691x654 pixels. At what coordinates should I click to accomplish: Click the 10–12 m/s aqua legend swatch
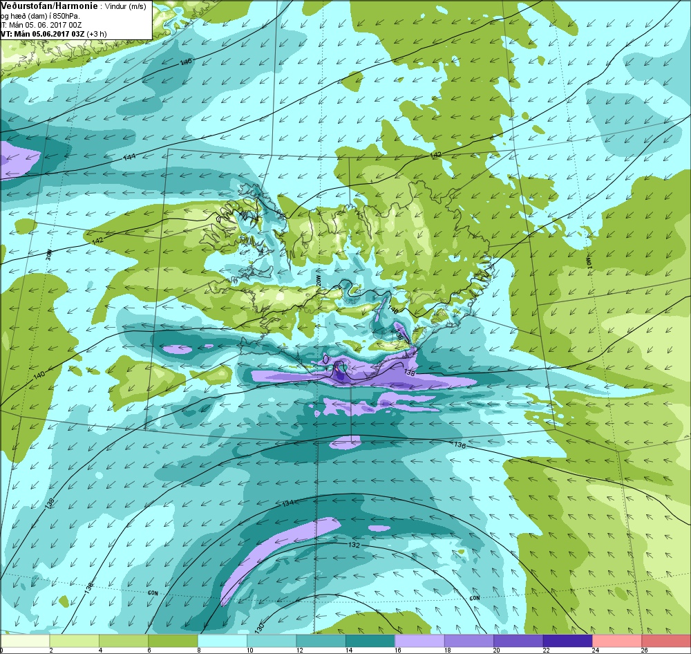point(272,641)
